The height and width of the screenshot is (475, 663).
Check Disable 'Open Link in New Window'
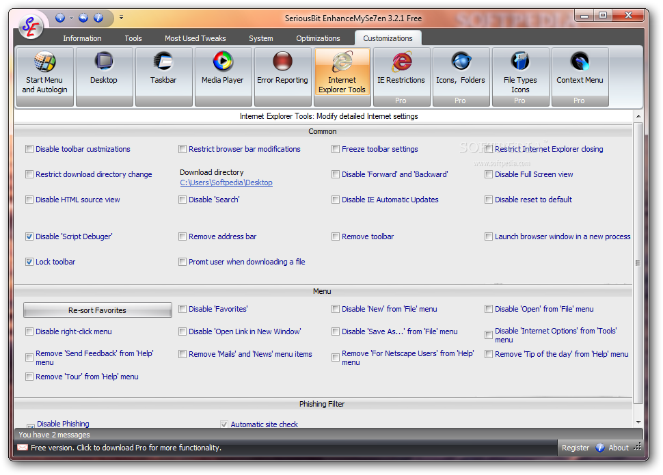(182, 331)
